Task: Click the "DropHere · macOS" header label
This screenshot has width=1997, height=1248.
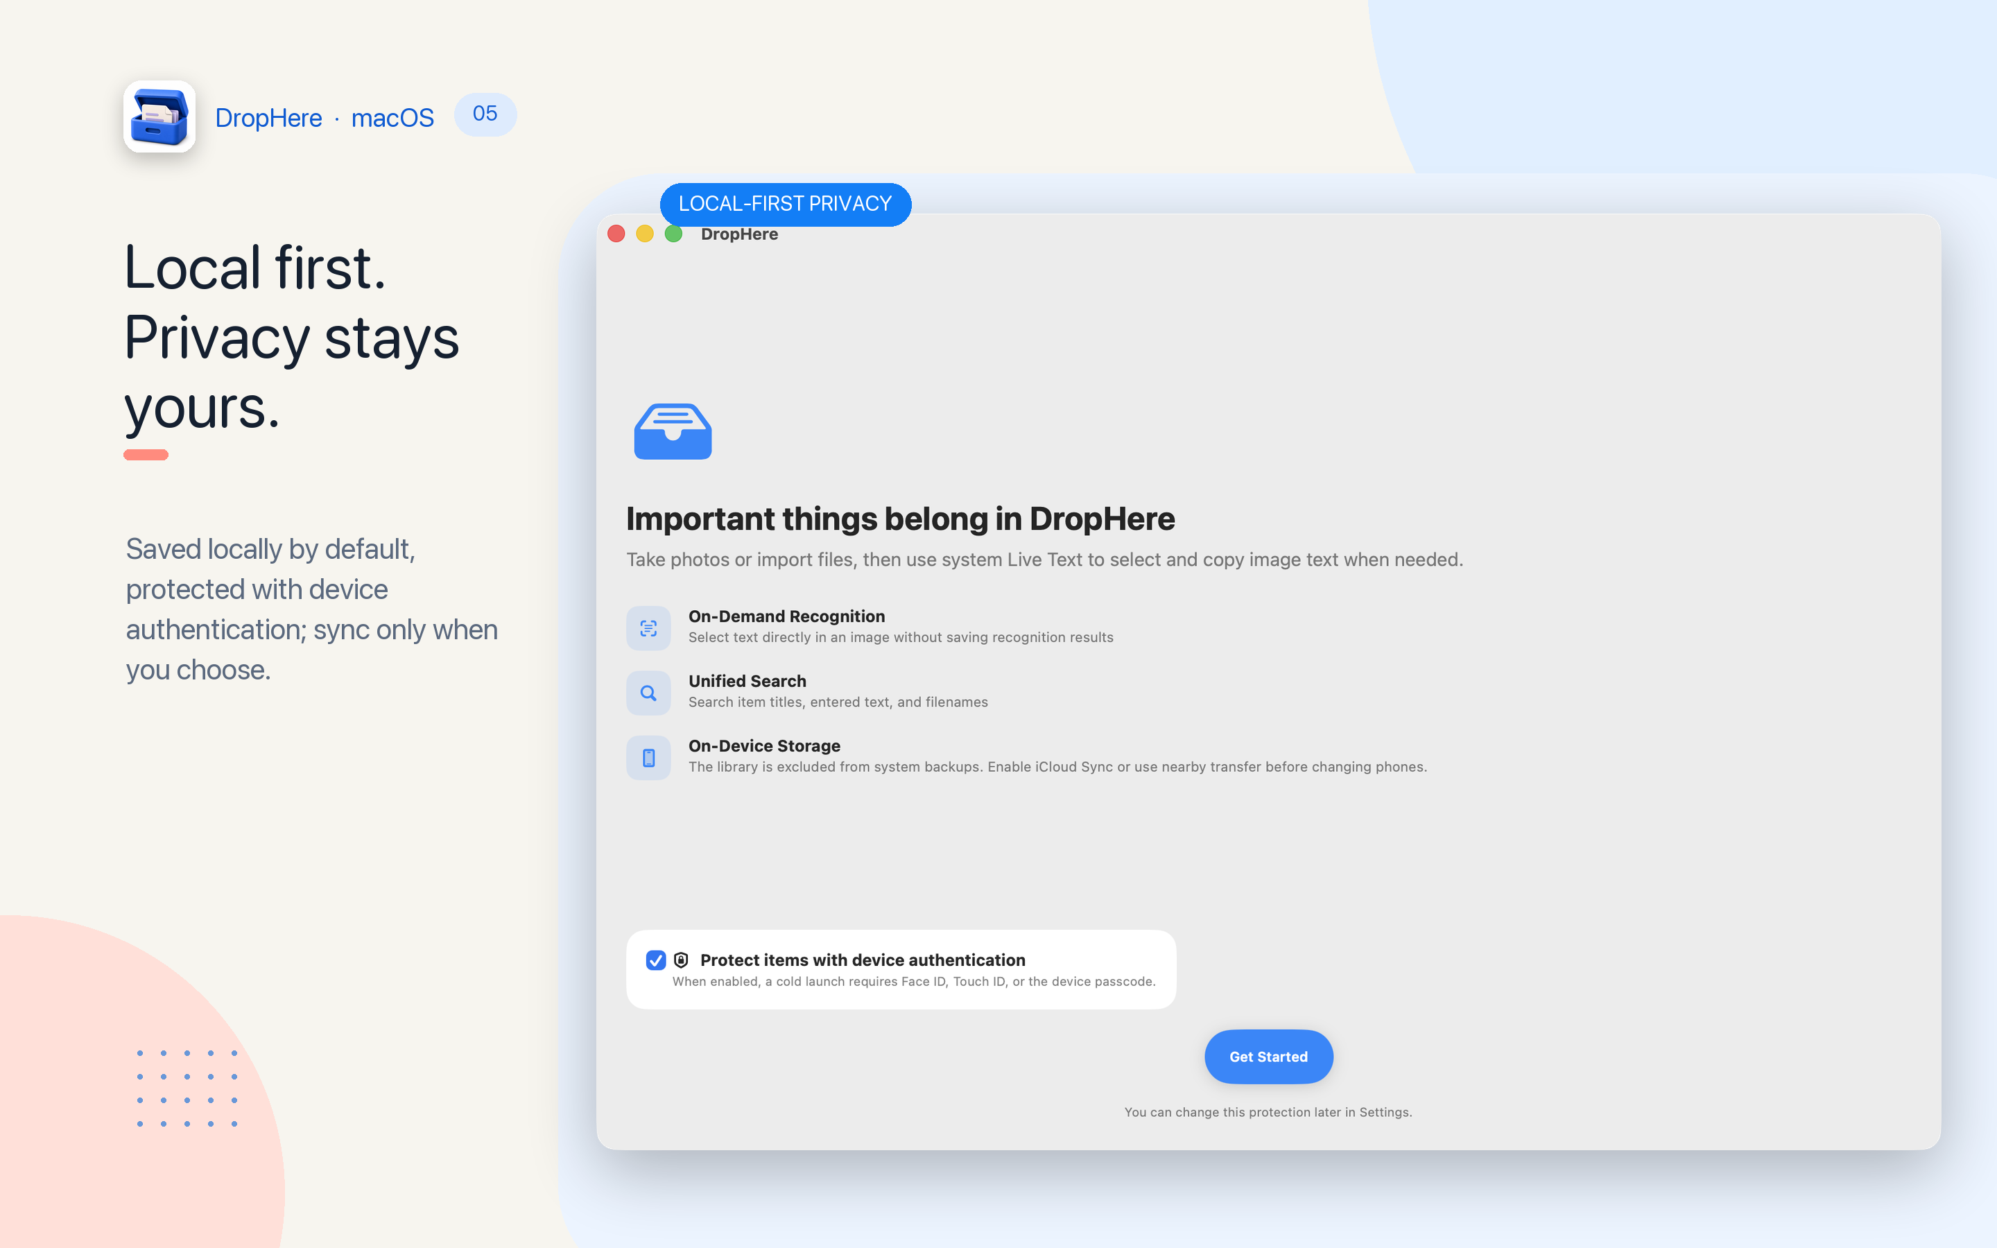Action: [325, 118]
